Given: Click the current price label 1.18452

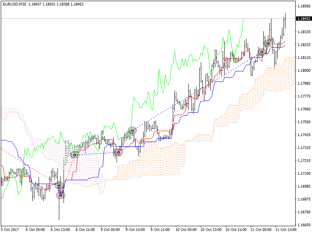Looking at the screenshot, I should point(304,18).
